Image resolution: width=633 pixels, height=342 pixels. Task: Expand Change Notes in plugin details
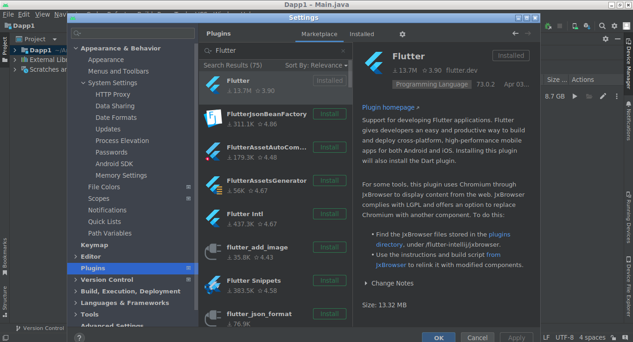pos(366,283)
